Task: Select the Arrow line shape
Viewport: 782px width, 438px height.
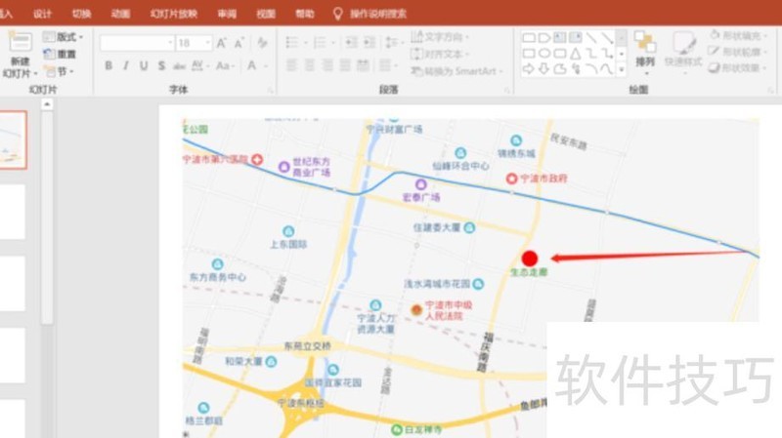Action: point(607,38)
